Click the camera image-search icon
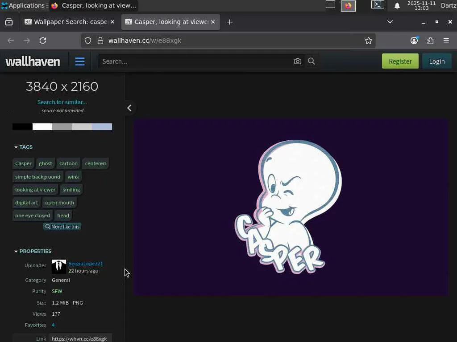457x342 pixels. tap(298, 61)
